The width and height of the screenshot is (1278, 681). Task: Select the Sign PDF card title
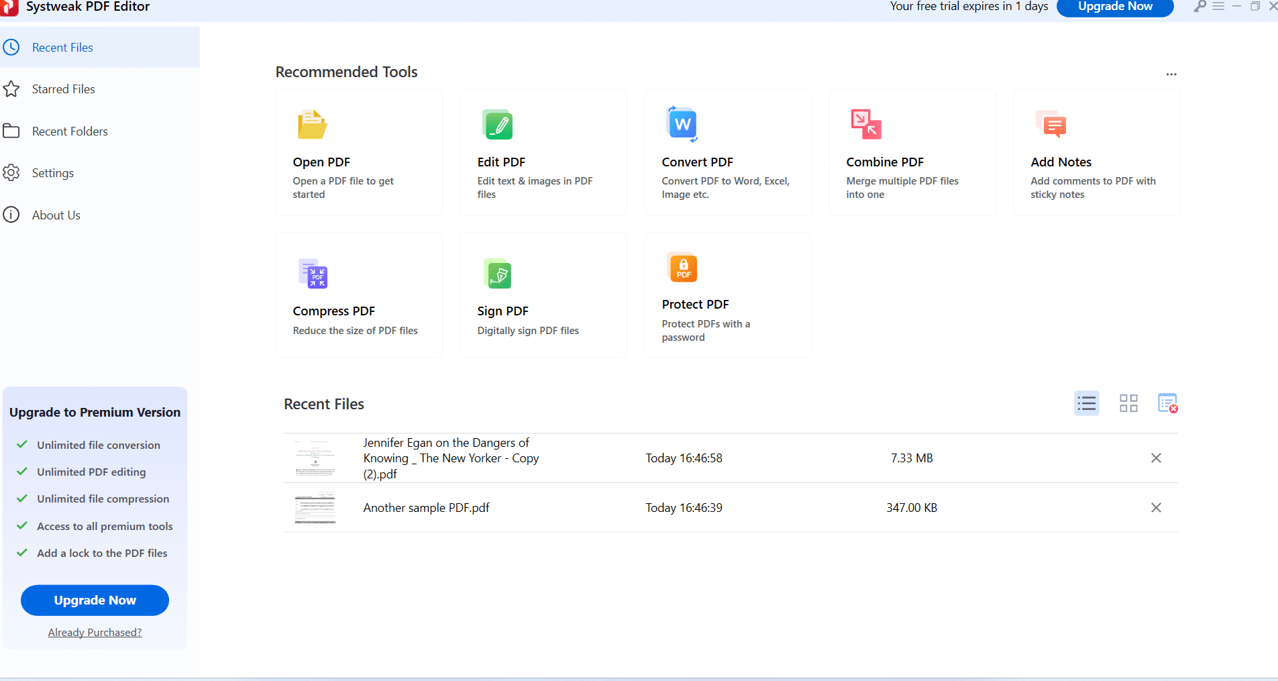pos(502,311)
